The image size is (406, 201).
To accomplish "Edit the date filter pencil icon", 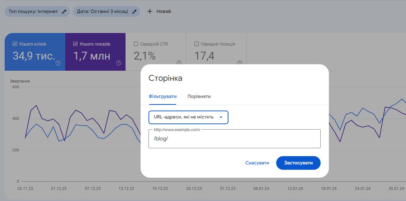I will click(134, 11).
